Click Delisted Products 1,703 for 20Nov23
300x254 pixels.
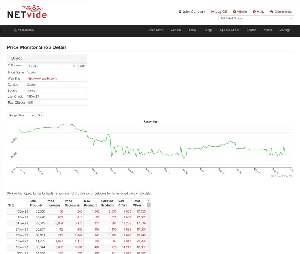pyautogui.click(x=113, y=235)
